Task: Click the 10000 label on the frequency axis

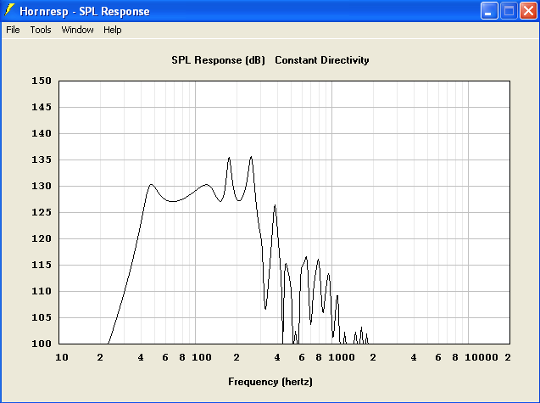Action: click(x=482, y=357)
